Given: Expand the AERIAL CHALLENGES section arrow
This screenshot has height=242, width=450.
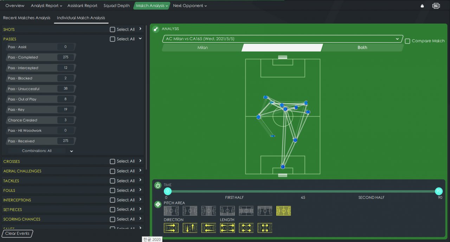Looking at the screenshot, I should (x=140, y=170).
